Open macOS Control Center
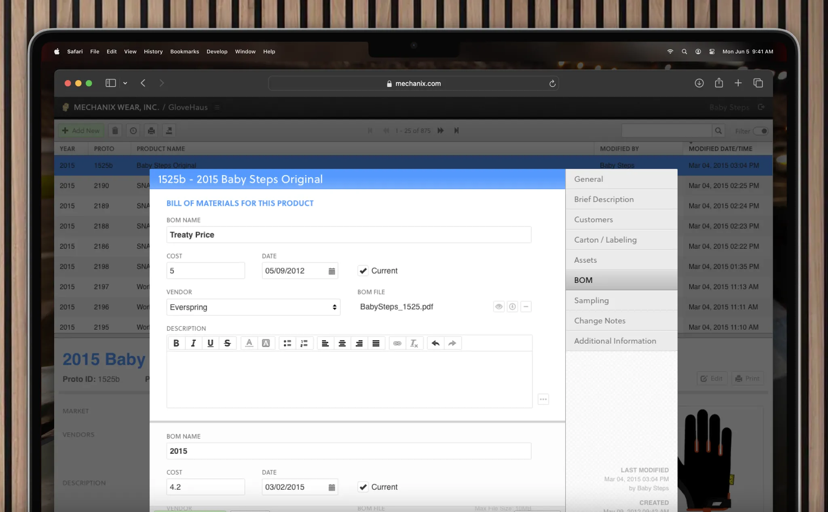The height and width of the screenshot is (512, 828). click(x=712, y=51)
